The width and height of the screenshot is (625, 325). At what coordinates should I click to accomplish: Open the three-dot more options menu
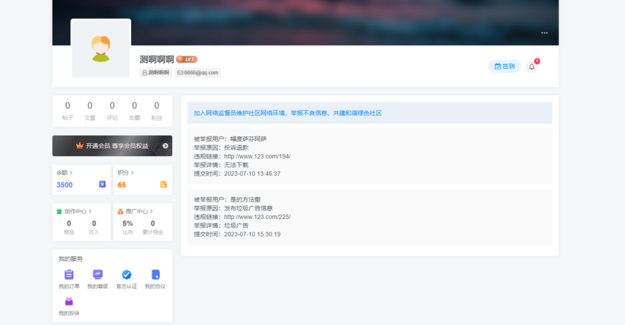544,33
